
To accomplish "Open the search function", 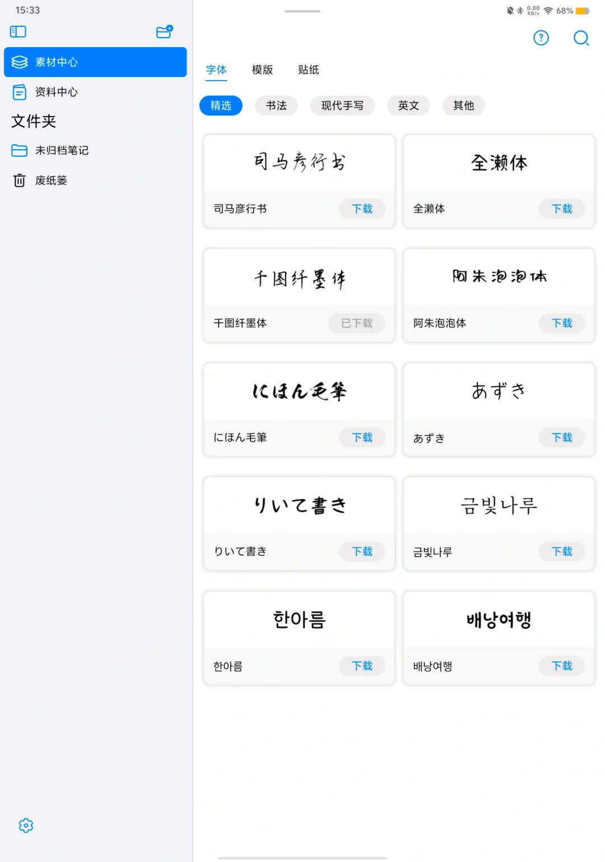I will click(x=581, y=38).
